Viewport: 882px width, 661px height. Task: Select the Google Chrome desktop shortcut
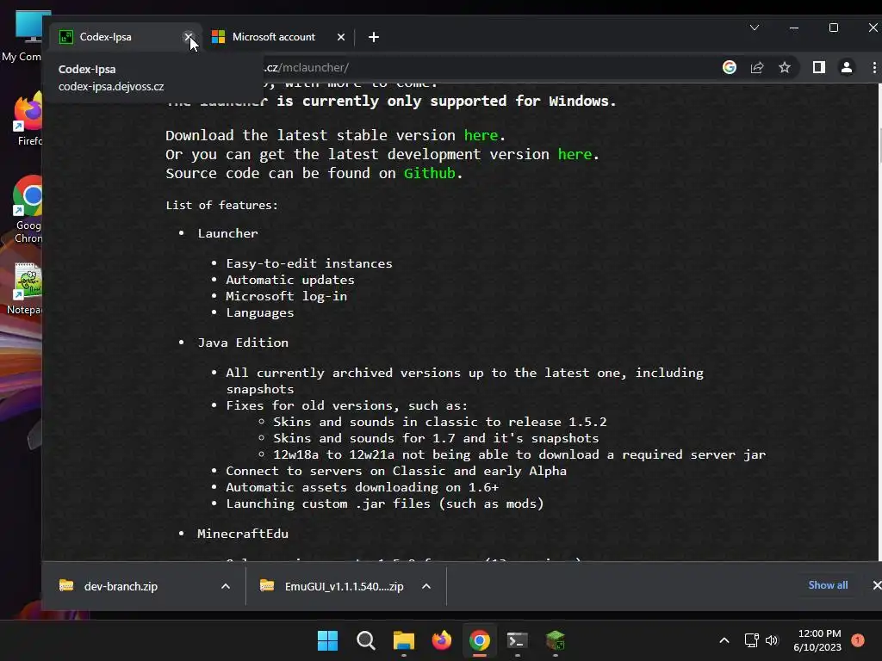pos(28,209)
